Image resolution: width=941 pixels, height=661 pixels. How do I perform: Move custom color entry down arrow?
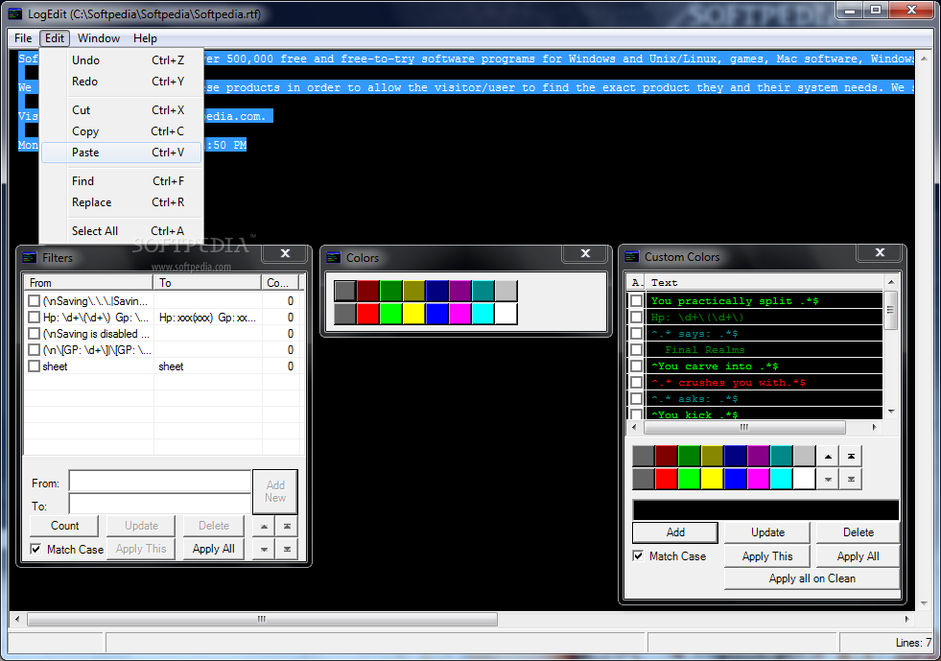click(x=828, y=479)
